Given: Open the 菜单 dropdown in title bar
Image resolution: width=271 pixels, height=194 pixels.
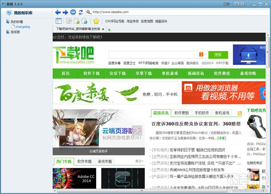Looking at the screenshot, I should click(239, 4).
